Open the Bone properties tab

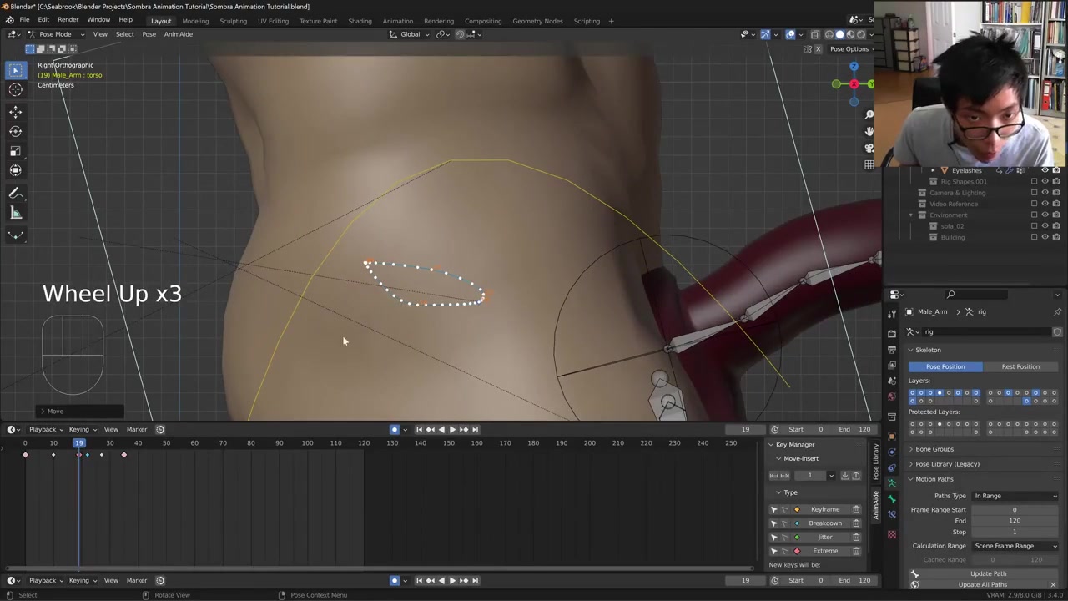click(x=892, y=498)
